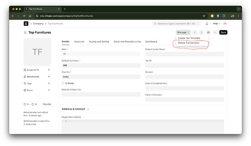
Task: Open the Buying and Selling tab
Action: tap(99, 41)
